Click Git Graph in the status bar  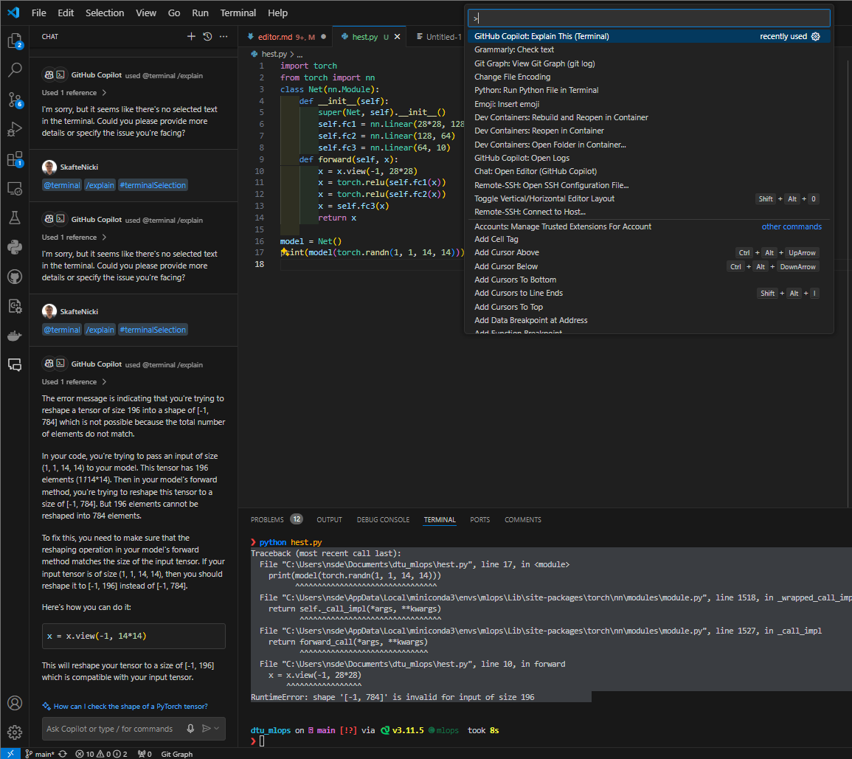(176, 754)
